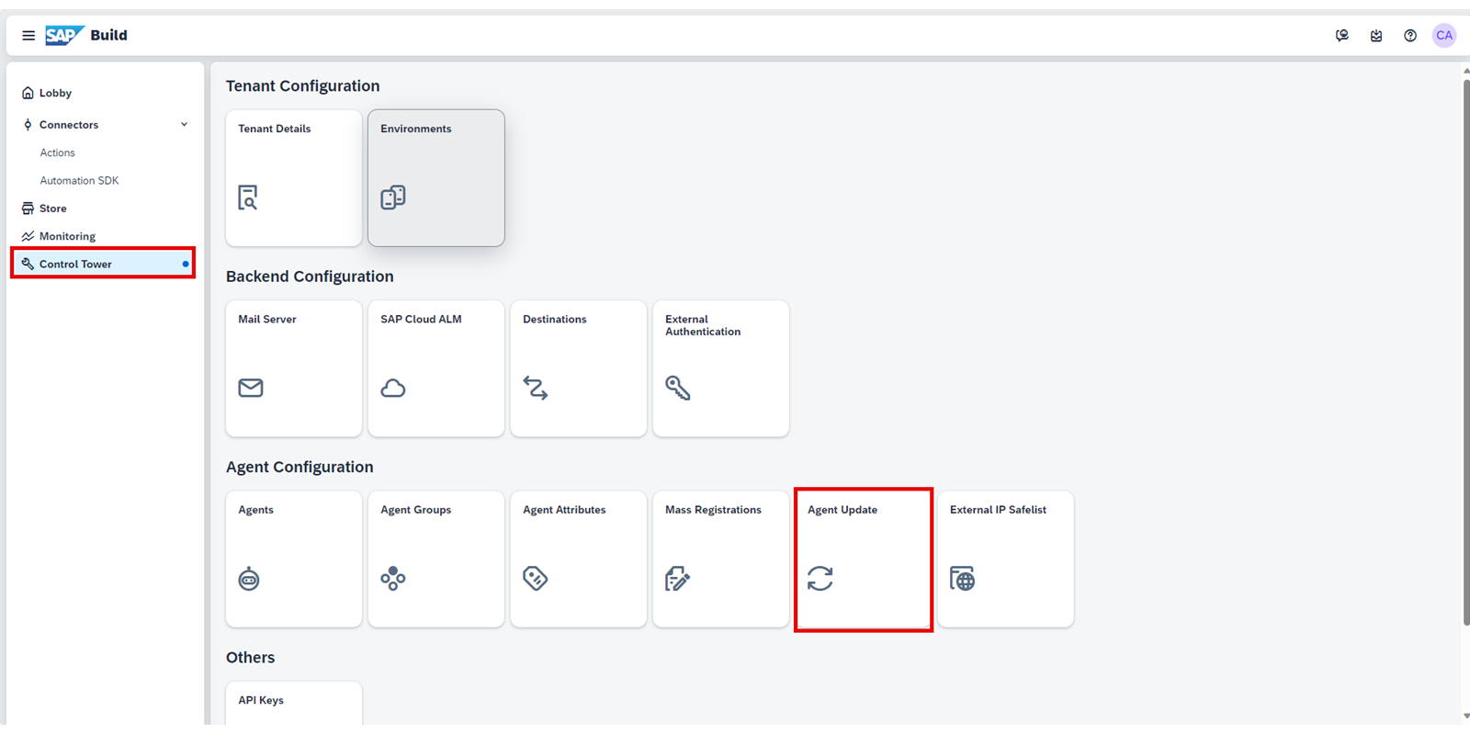Open the Mass Registrations form icon

click(x=677, y=579)
